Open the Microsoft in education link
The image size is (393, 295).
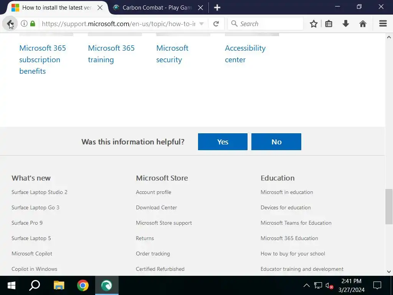pyautogui.click(x=287, y=192)
